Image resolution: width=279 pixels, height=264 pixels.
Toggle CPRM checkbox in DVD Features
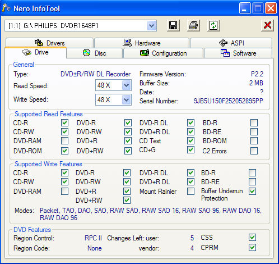[252, 248]
